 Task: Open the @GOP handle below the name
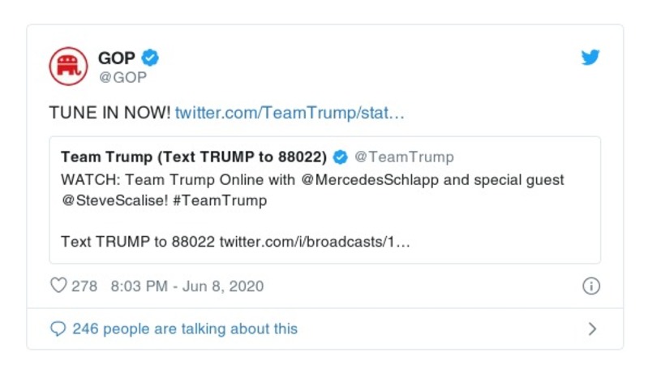(x=122, y=78)
